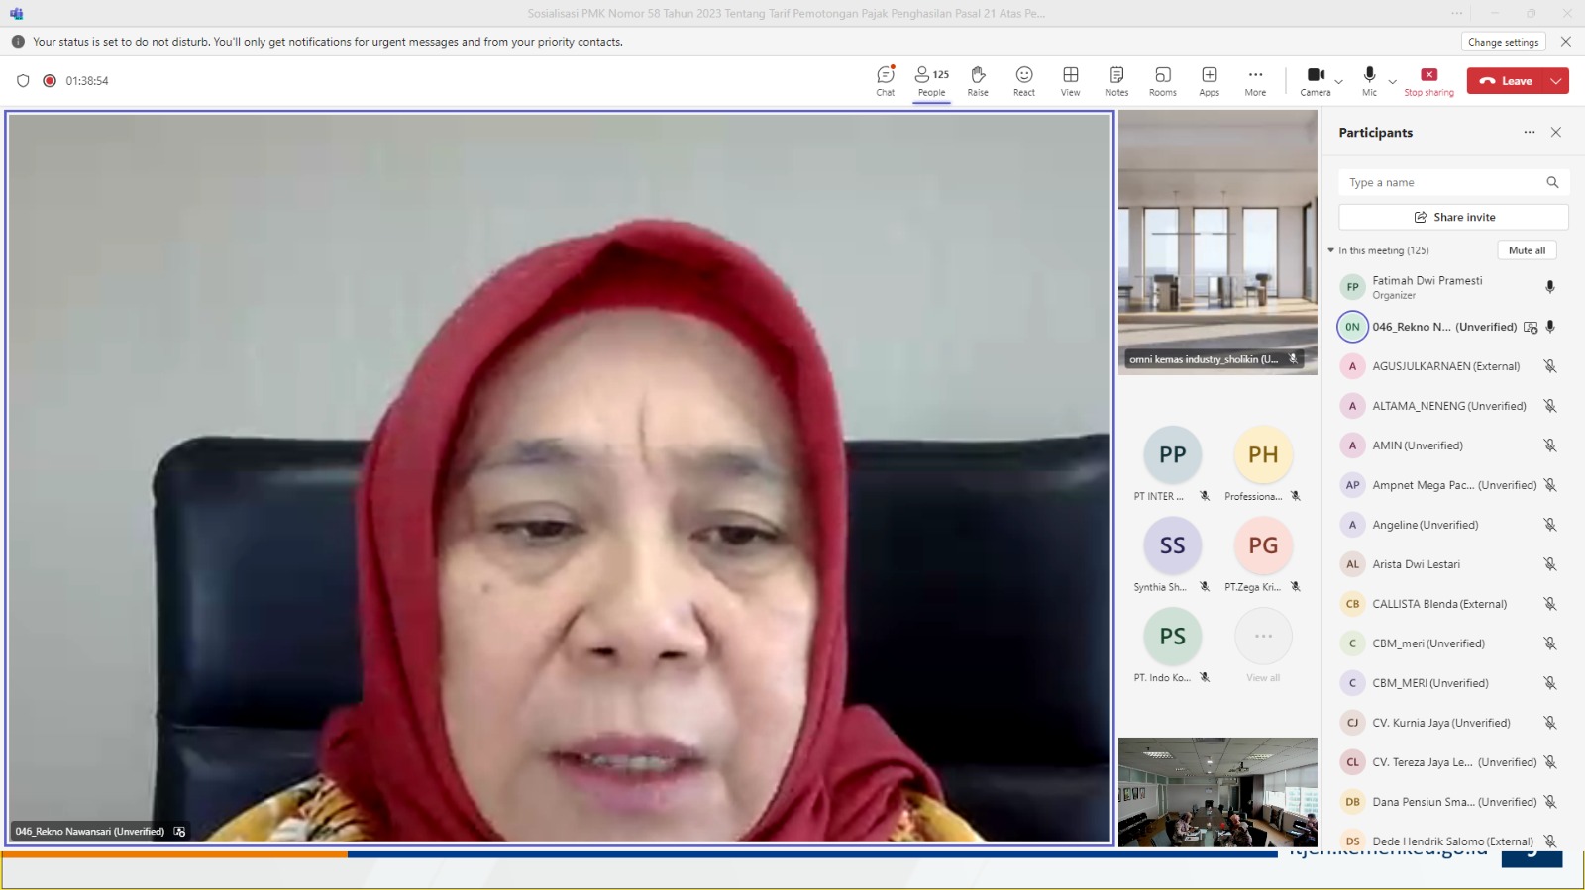Viewport: 1585px width, 890px height.
Task: Toggle the Mic mute button
Action: point(1369,81)
